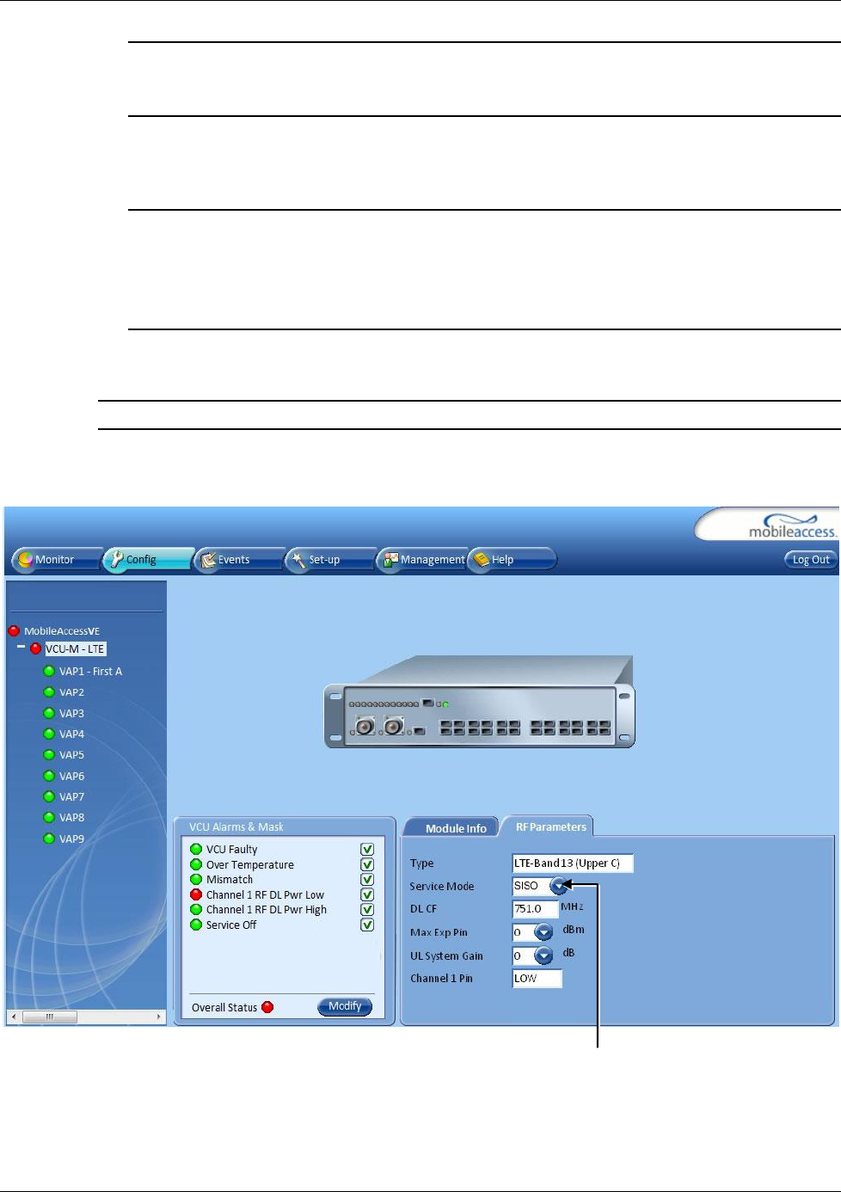Click the Events tab icon
Viewport: 841px width, 1192px height.
[208, 560]
